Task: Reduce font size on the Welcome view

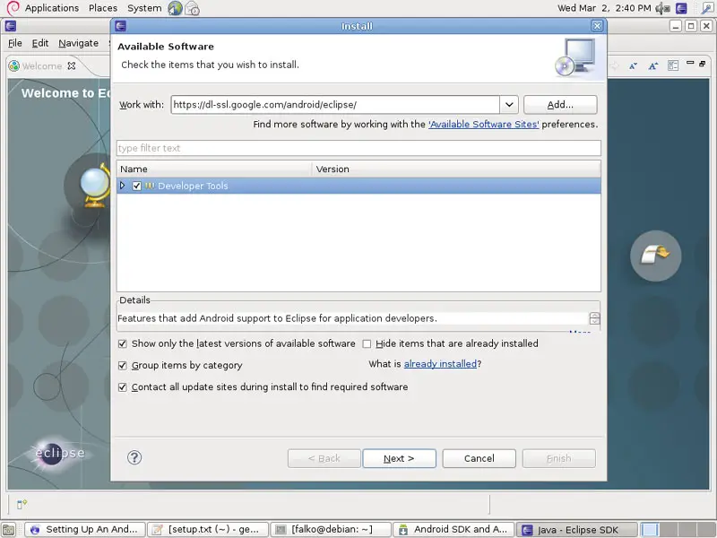Action: click(x=633, y=65)
